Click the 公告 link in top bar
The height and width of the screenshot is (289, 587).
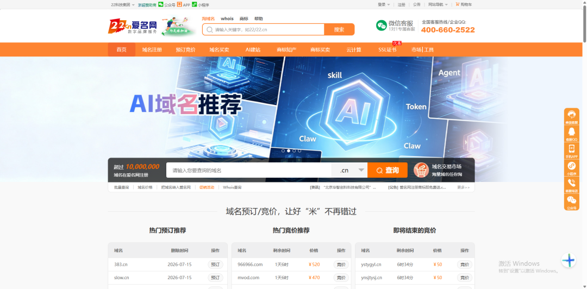tap(417, 5)
